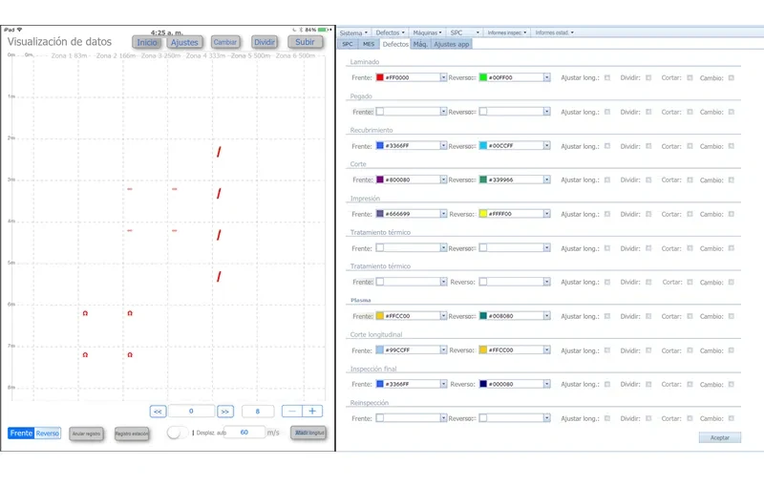Screen dimensions: 764x487
Task: Click the Subir button
Action: tap(305, 42)
